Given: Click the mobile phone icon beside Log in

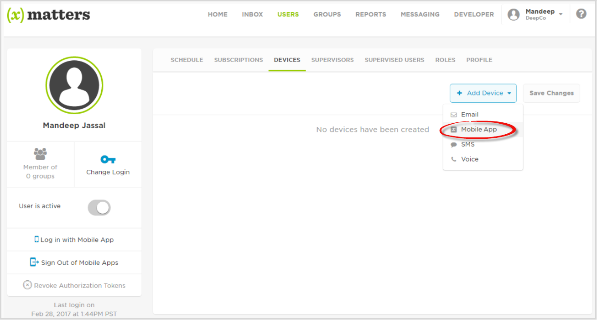Looking at the screenshot, I should (36, 239).
